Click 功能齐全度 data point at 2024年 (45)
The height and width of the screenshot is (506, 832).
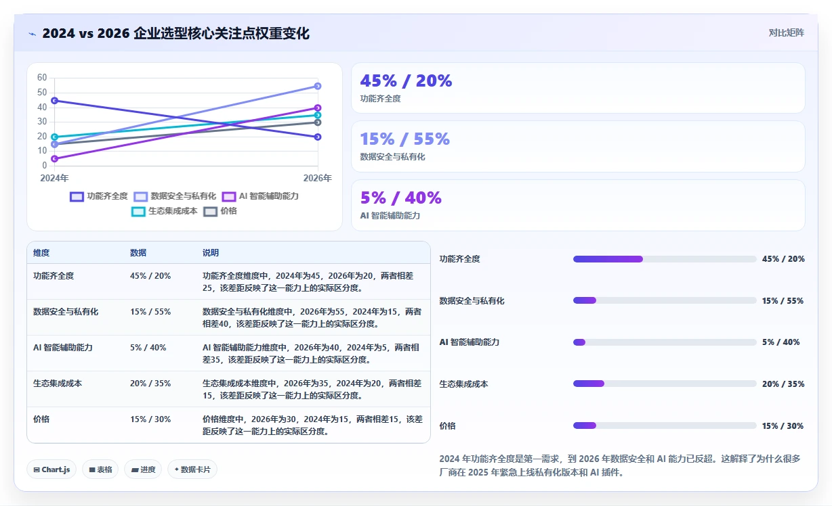tap(54, 101)
